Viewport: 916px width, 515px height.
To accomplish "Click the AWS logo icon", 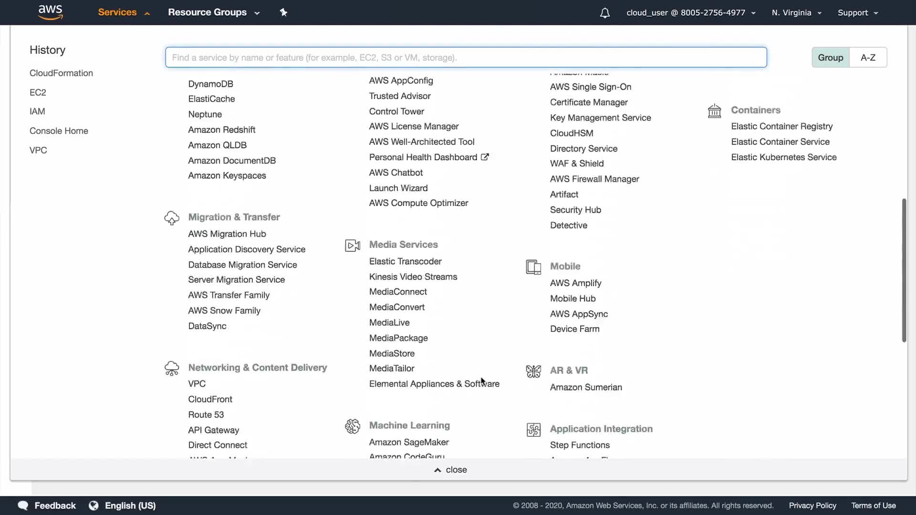I will pyautogui.click(x=50, y=12).
